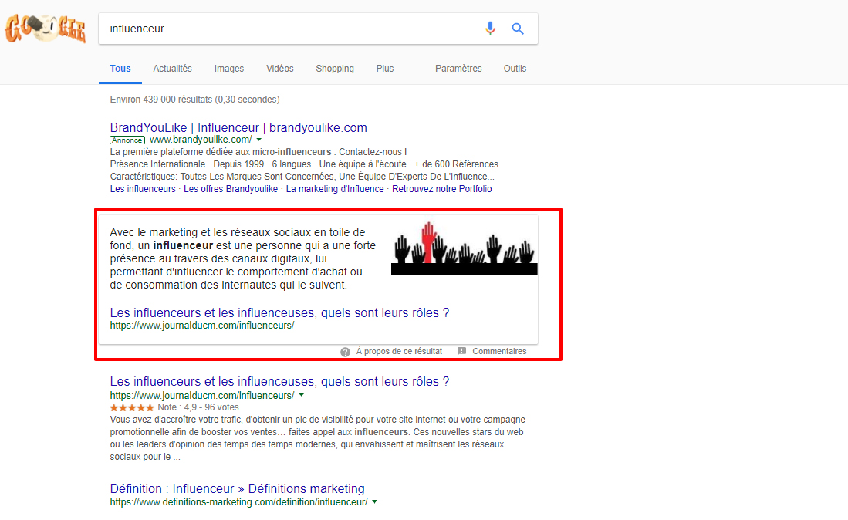
Task: Expand arrow next to definitions-marketing.com URL
Action: coord(374,502)
